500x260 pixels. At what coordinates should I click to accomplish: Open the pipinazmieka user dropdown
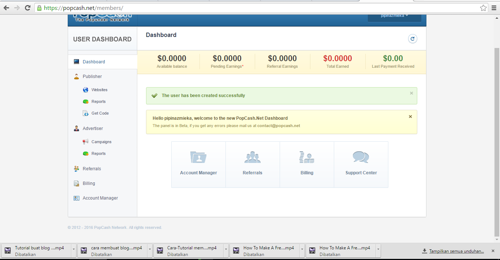pos(395,17)
